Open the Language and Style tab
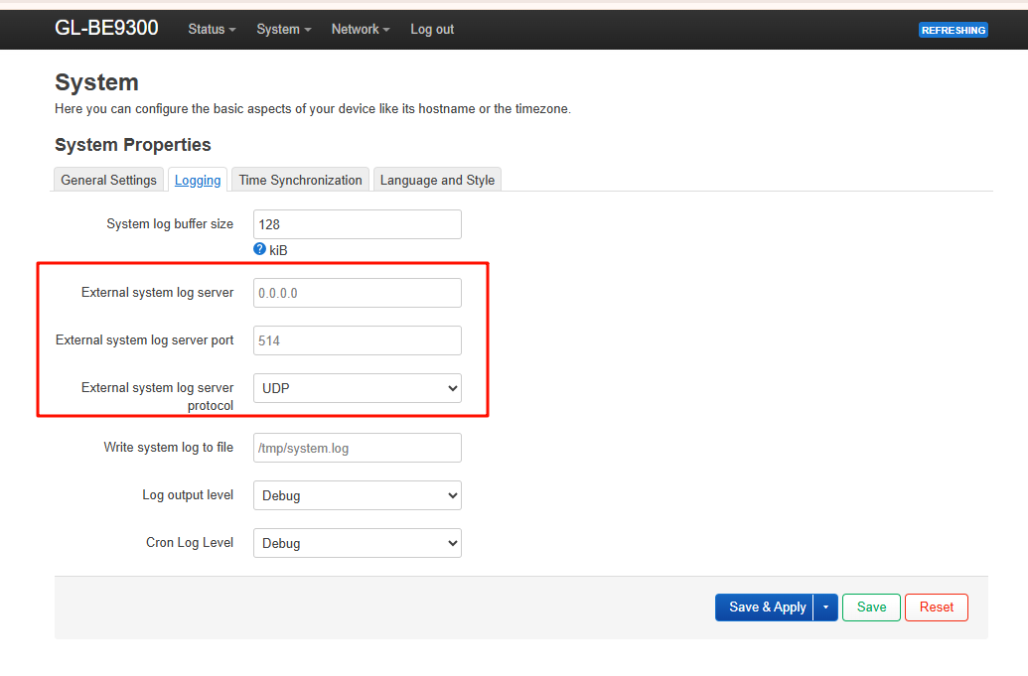This screenshot has height=676, width=1028. click(437, 180)
